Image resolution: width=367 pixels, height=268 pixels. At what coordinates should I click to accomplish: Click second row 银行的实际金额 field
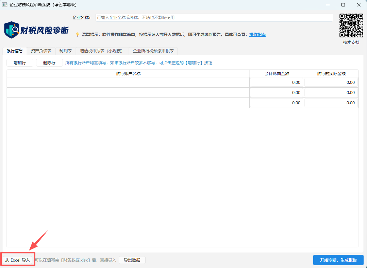[331, 93]
